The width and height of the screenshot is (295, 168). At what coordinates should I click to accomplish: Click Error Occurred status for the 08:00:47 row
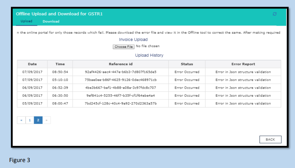pyautogui.click(x=187, y=103)
